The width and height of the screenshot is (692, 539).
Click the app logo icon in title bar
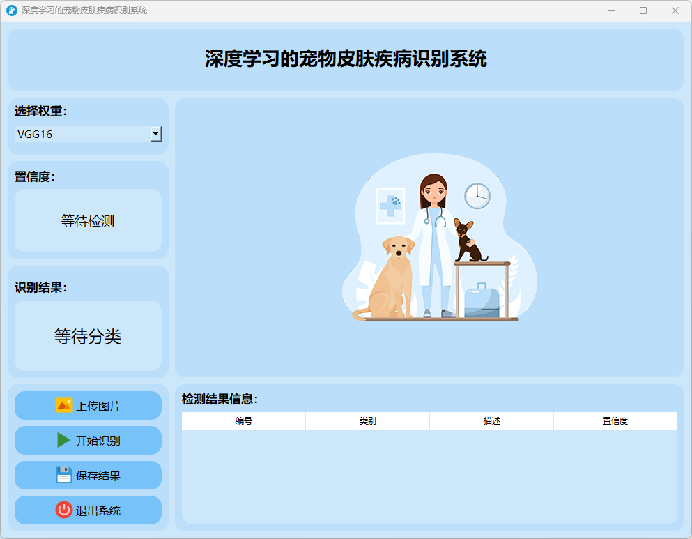point(12,10)
